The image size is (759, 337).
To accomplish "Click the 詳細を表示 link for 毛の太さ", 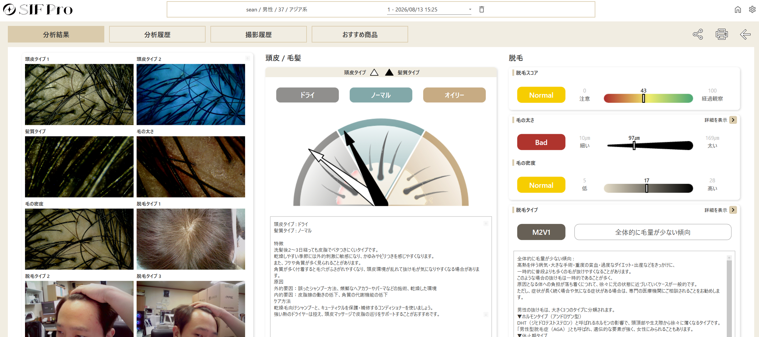I will pyautogui.click(x=716, y=120).
